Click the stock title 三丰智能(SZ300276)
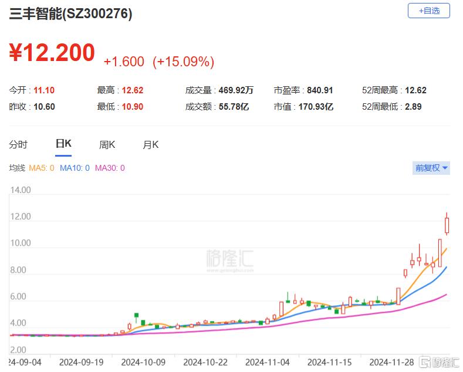Viewport: 463px width, 372px height. pyautogui.click(x=70, y=13)
